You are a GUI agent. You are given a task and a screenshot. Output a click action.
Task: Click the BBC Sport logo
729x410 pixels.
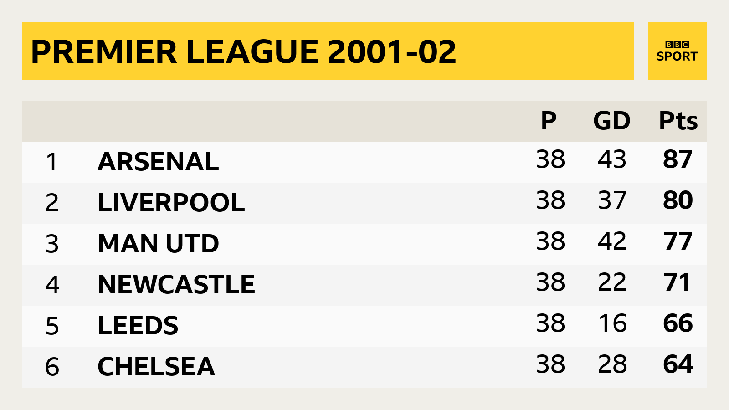pyautogui.click(x=677, y=51)
